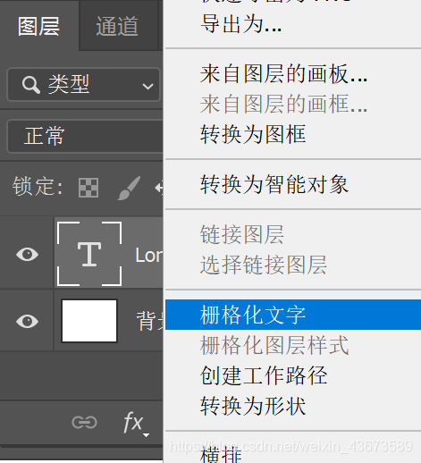Screen dimensions: 421x463
Task: Click the search magnifier icon in filter
Action: click(31, 85)
